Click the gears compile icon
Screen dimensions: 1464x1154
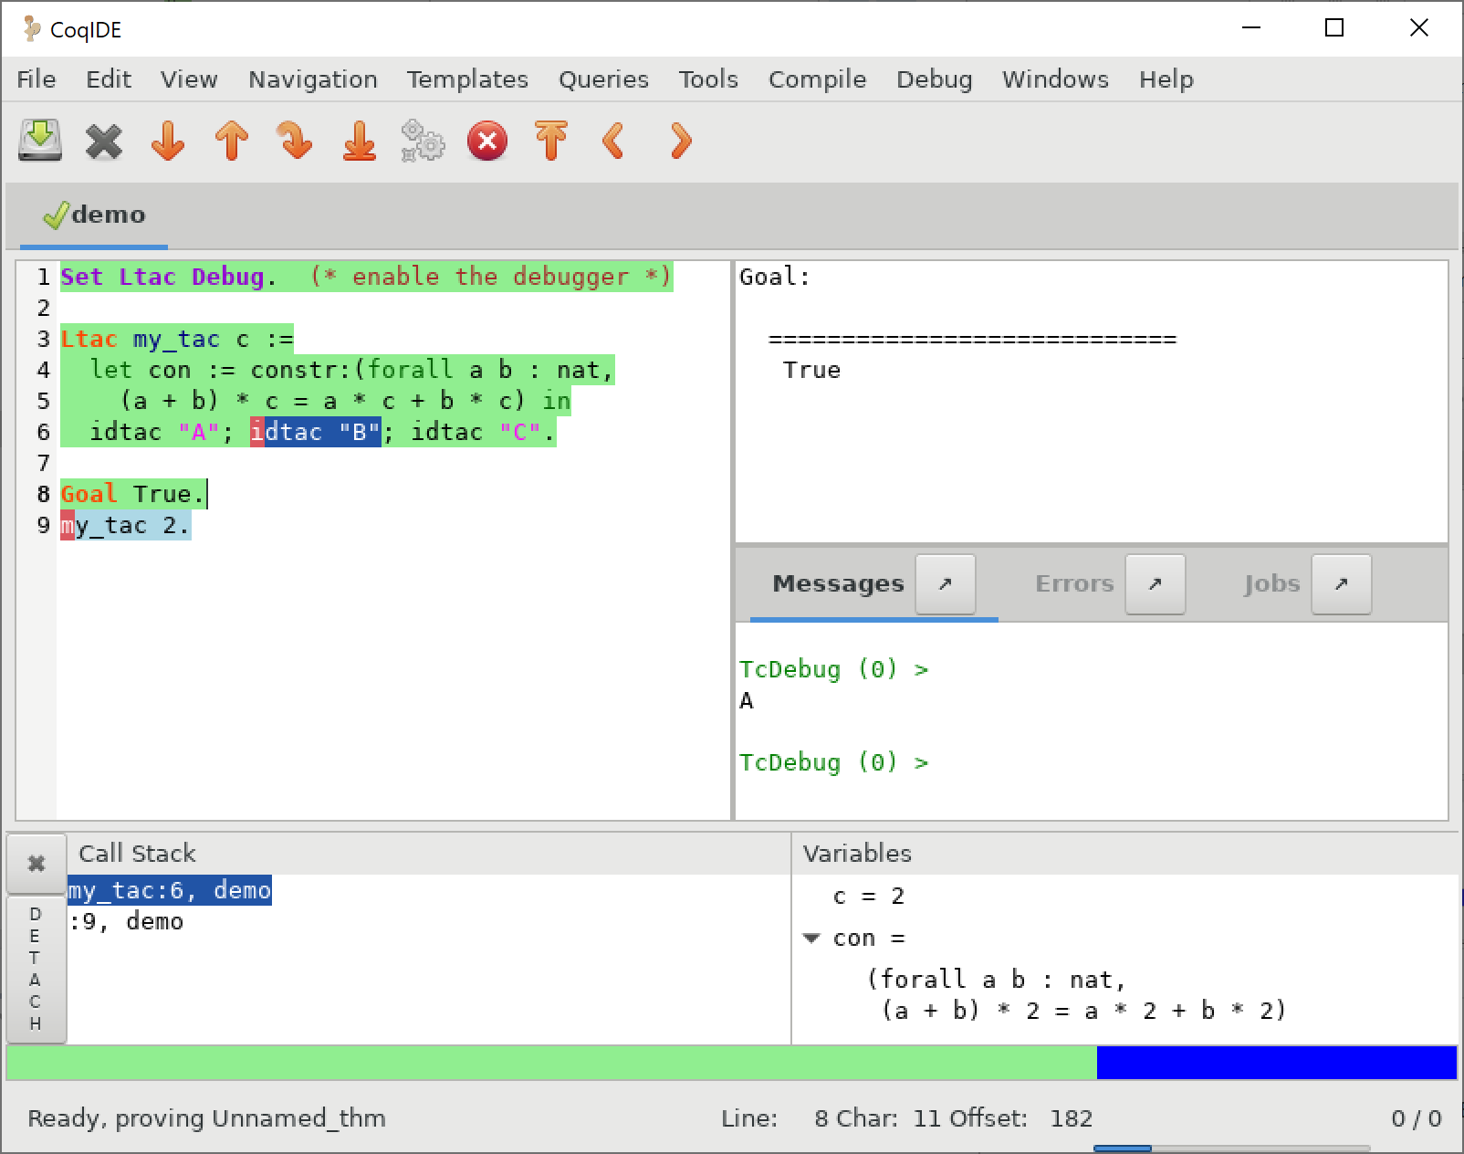(423, 142)
